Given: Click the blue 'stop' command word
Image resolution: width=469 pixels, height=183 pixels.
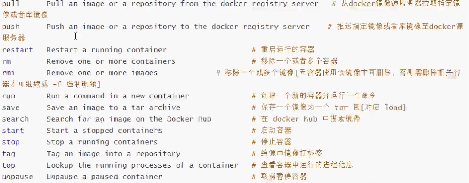Looking at the screenshot, I should point(11,142).
